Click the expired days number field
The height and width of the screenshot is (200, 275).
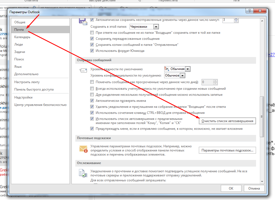coord(207,82)
